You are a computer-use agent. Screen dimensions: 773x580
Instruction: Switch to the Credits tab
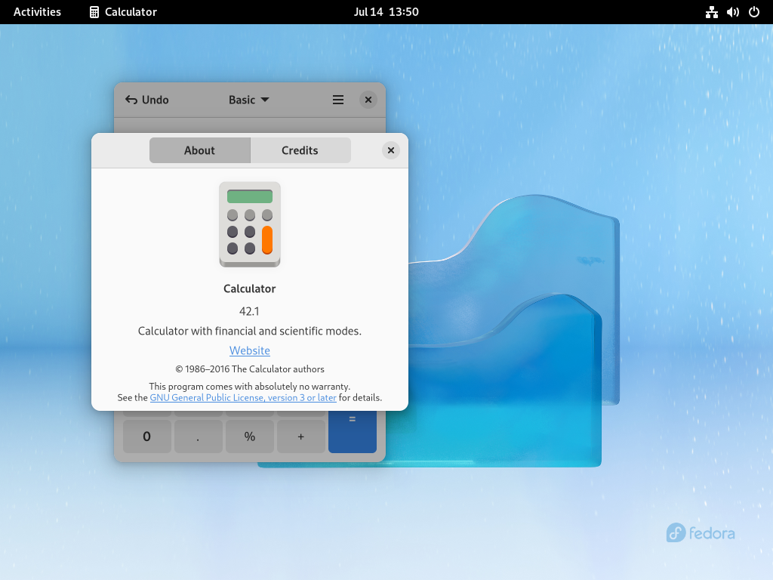[300, 150]
